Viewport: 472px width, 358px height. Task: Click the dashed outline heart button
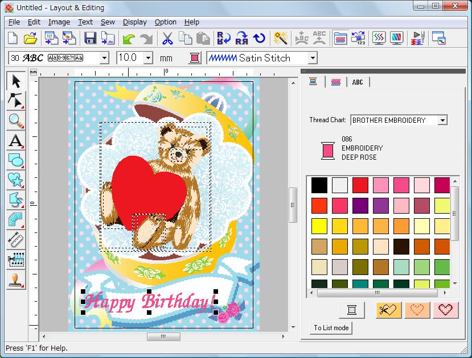coord(417,310)
